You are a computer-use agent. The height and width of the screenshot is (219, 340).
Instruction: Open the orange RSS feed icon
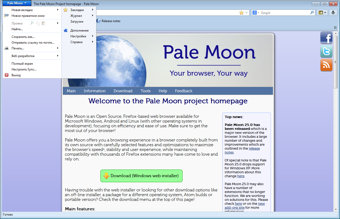[326, 65]
